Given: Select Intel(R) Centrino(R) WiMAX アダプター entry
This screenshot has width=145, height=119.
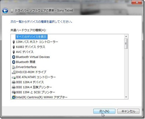Looking at the screenshot, I should point(42,97).
